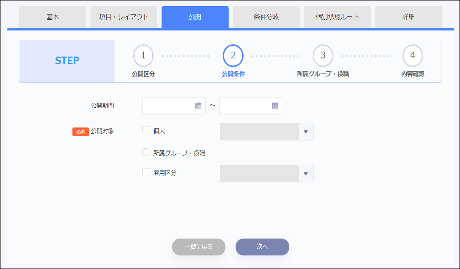Image resolution: width=460 pixels, height=269 pixels.
Task: Go to the 個別承認ルート tab
Action: (337, 17)
